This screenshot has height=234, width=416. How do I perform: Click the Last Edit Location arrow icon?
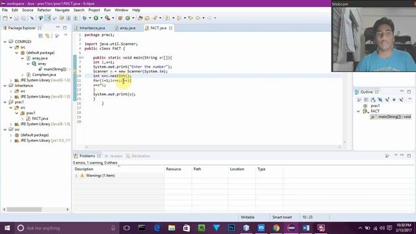coord(190,18)
